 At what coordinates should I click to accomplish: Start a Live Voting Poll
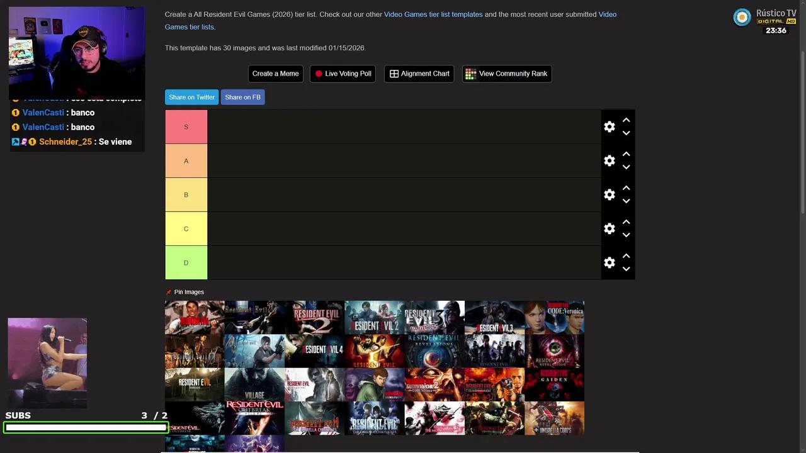pyautogui.click(x=343, y=74)
